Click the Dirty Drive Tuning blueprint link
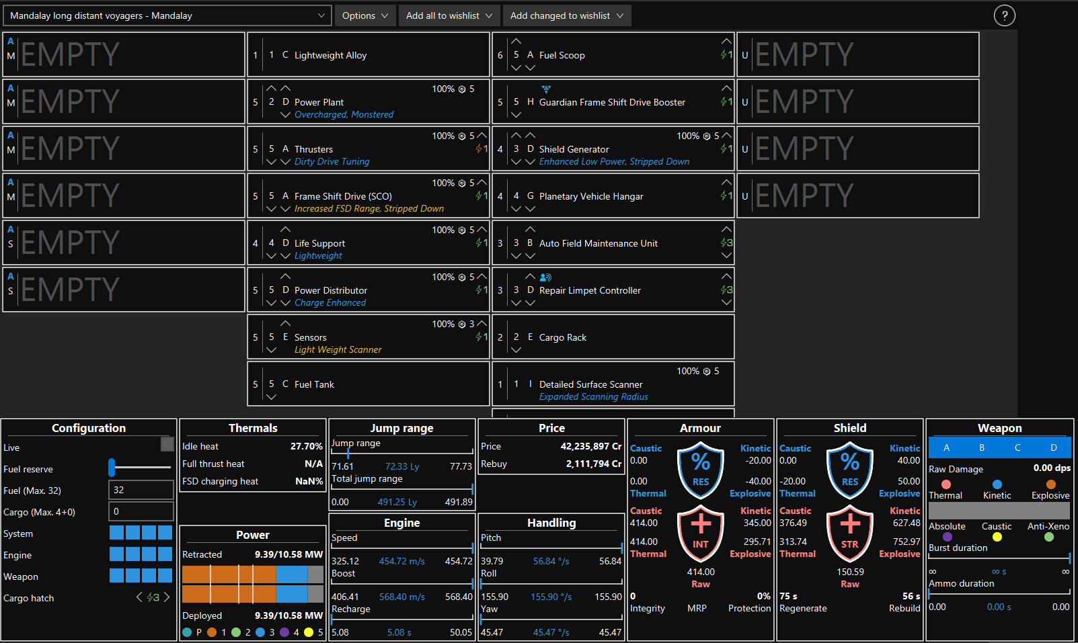This screenshot has height=643, width=1078. coord(332,161)
